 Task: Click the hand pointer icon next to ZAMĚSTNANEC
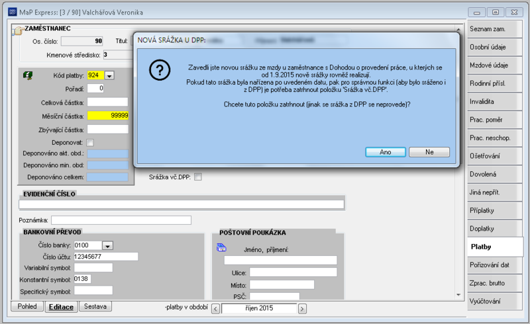[18, 31]
